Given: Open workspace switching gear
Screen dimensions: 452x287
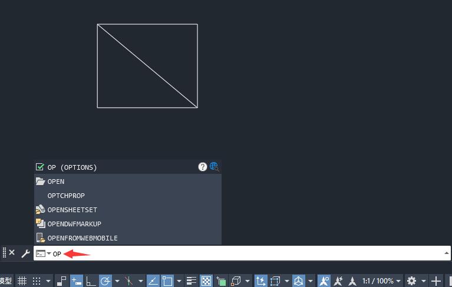Looking at the screenshot, I should [412, 281].
